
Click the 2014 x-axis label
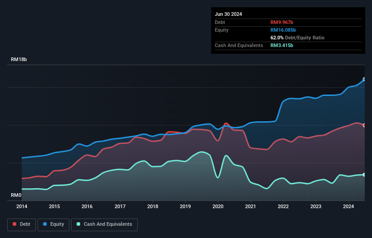[22, 207]
